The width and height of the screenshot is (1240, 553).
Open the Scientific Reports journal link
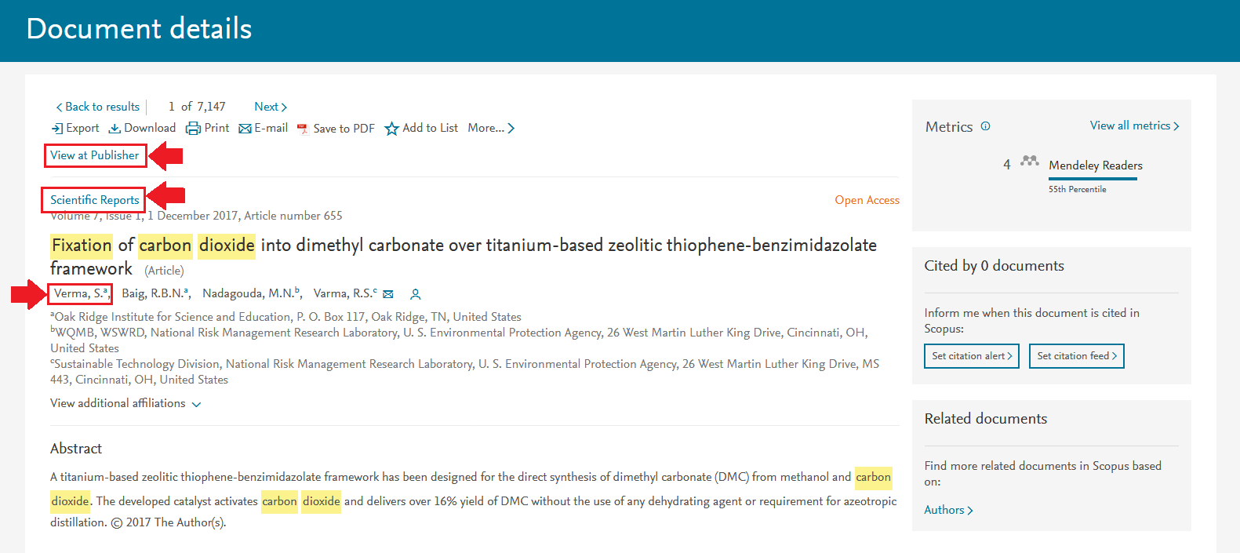click(x=95, y=200)
